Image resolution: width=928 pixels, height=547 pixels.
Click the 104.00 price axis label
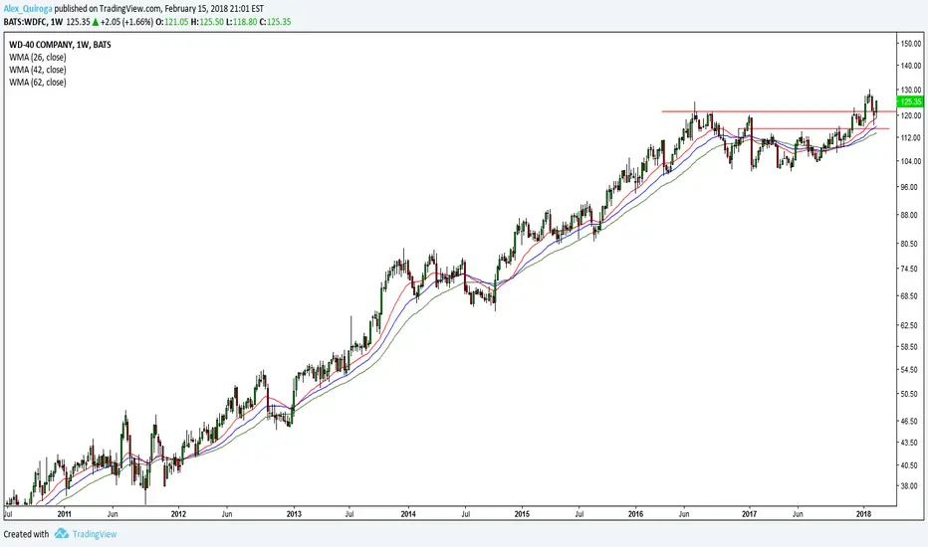click(911, 161)
